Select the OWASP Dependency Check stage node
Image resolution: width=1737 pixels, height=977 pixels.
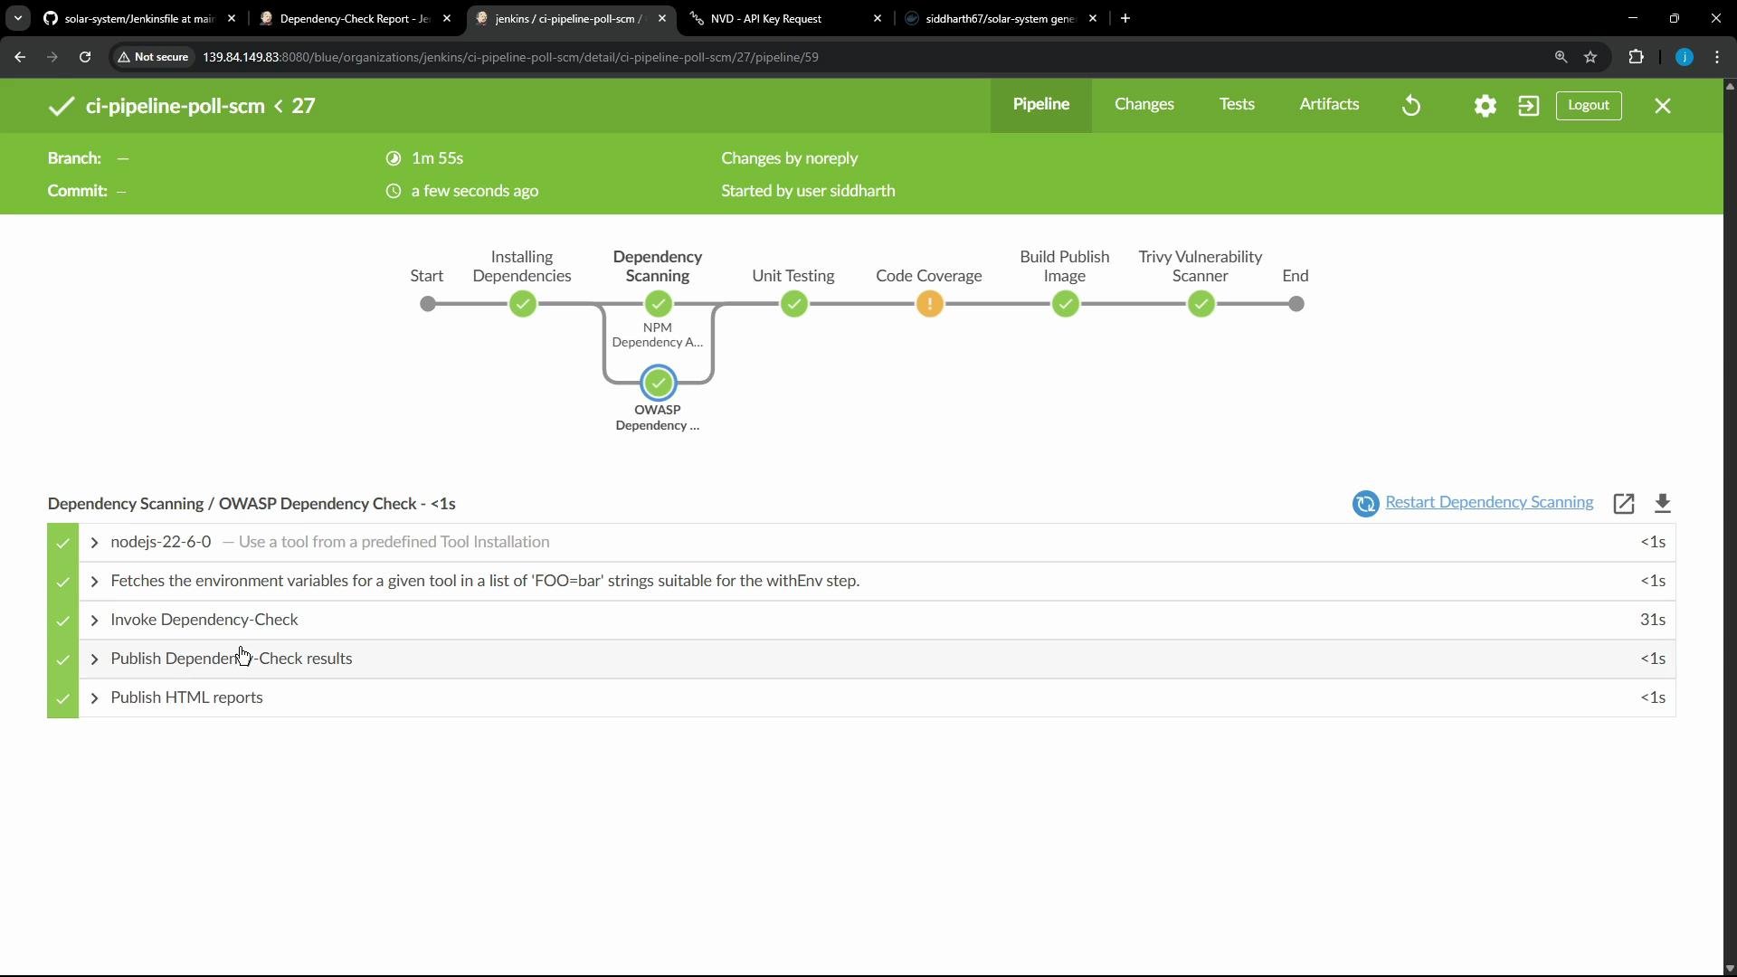659,383
